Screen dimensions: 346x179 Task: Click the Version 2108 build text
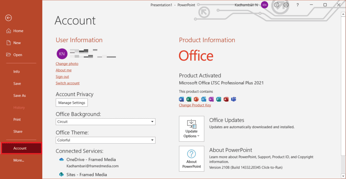[246, 167]
